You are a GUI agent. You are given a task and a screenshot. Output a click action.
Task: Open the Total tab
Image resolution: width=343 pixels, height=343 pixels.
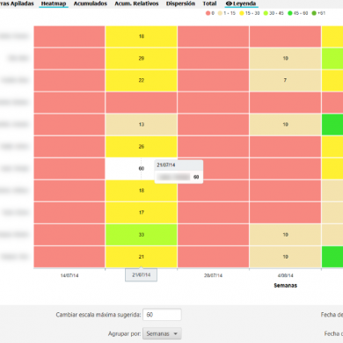209,4
